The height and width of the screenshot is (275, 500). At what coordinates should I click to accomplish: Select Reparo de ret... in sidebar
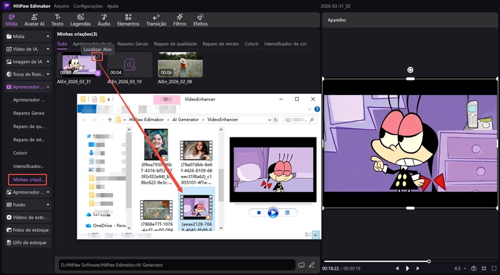[x=29, y=140]
